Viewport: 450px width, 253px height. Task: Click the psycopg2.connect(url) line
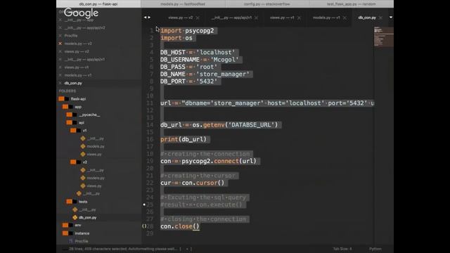[x=208, y=161]
